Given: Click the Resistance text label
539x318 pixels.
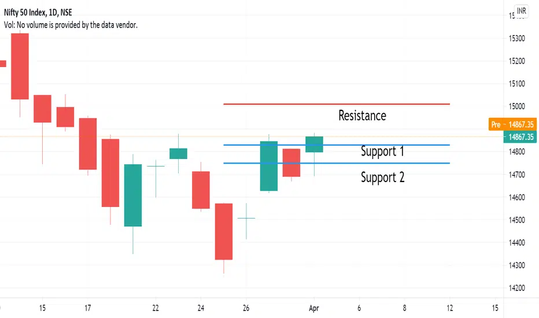Looking at the screenshot, I should (x=362, y=116).
